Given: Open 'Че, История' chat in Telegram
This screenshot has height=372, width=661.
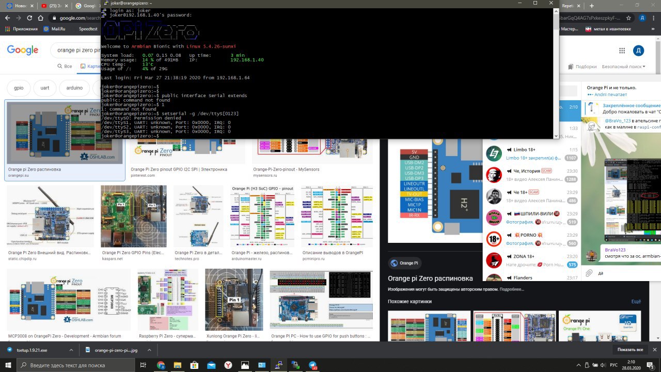Looking at the screenshot, I should coord(533,175).
